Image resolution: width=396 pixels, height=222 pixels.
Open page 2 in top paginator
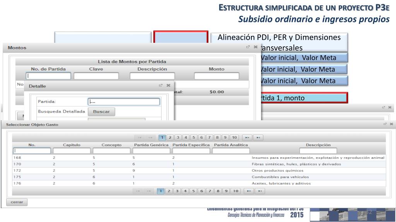pos(170,137)
